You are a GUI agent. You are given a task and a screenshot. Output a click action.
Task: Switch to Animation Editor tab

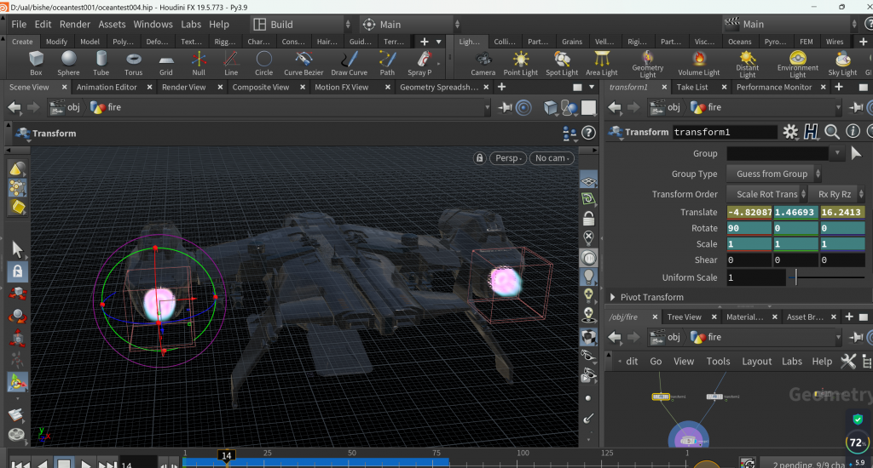click(107, 88)
